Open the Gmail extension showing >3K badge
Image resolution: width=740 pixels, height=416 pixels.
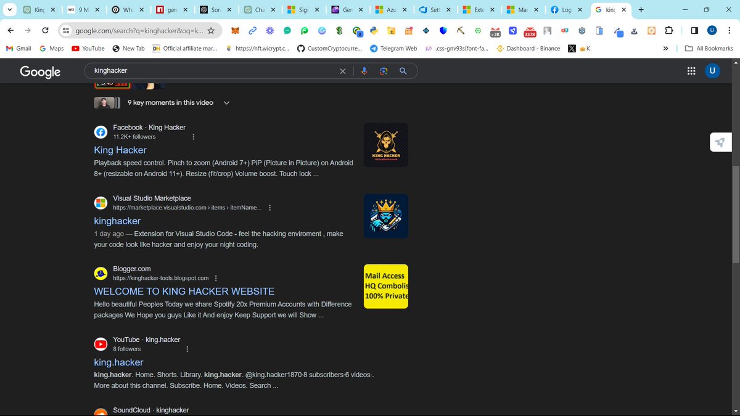point(495,31)
